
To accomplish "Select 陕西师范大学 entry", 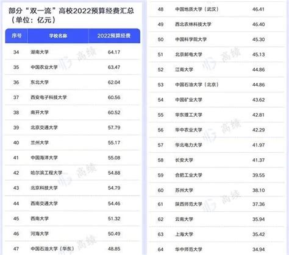I will click(189, 204).
